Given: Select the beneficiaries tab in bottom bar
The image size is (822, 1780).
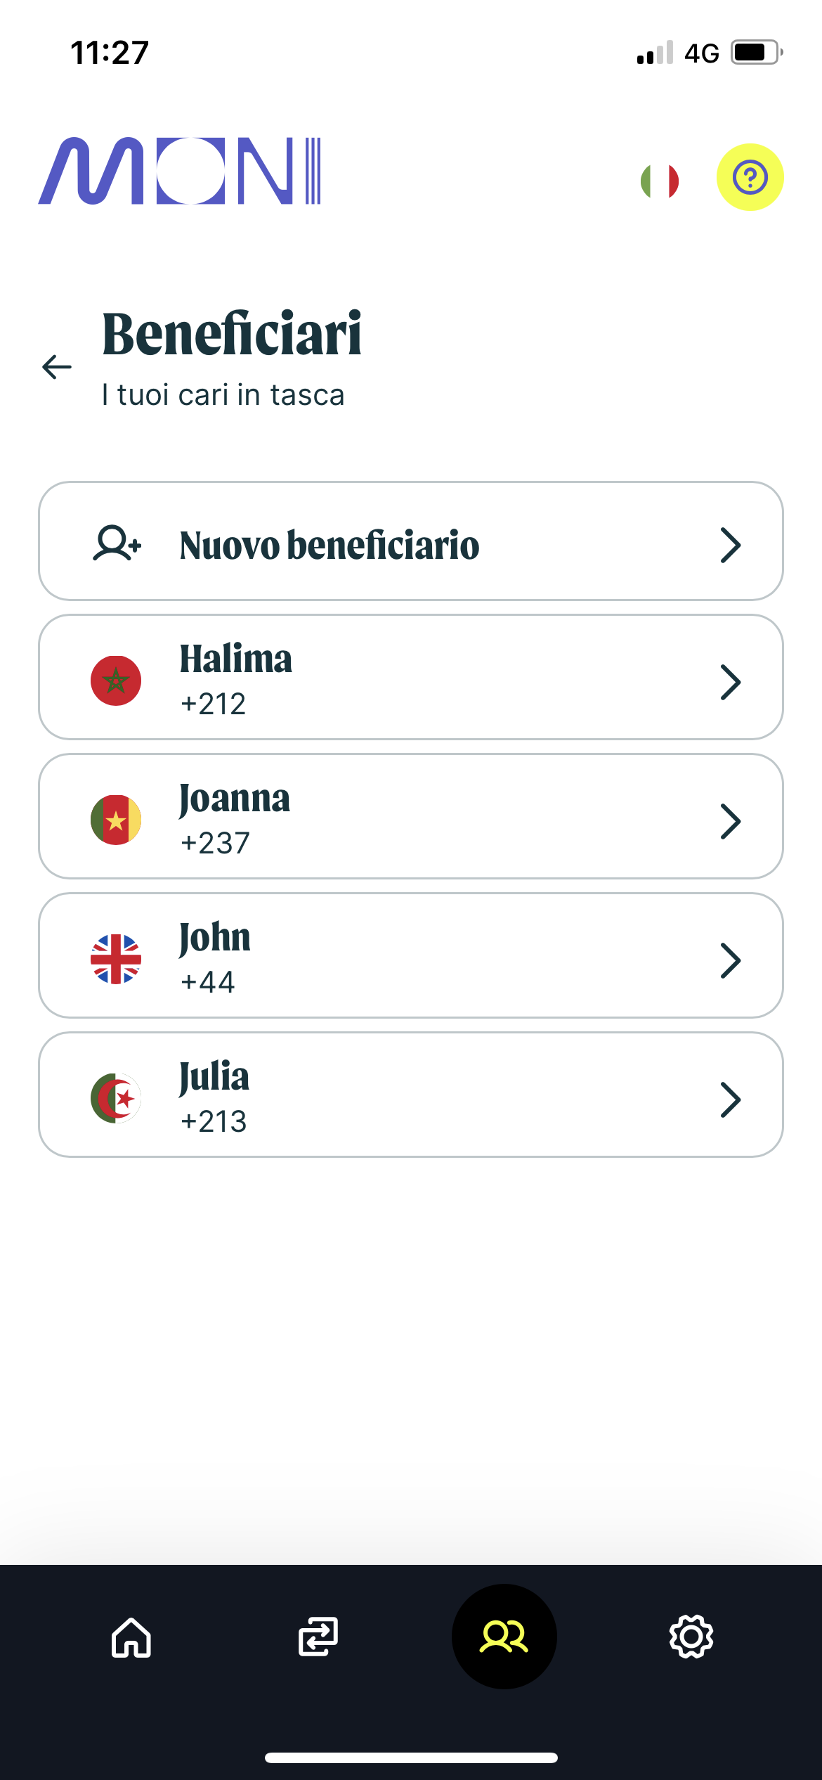Looking at the screenshot, I should tap(504, 1637).
